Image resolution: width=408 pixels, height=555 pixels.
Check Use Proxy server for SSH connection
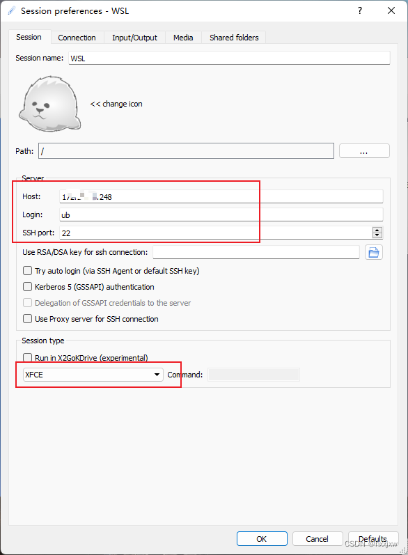27,318
